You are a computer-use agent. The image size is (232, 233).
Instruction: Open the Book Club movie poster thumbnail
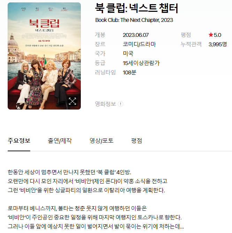click(x=44, y=56)
